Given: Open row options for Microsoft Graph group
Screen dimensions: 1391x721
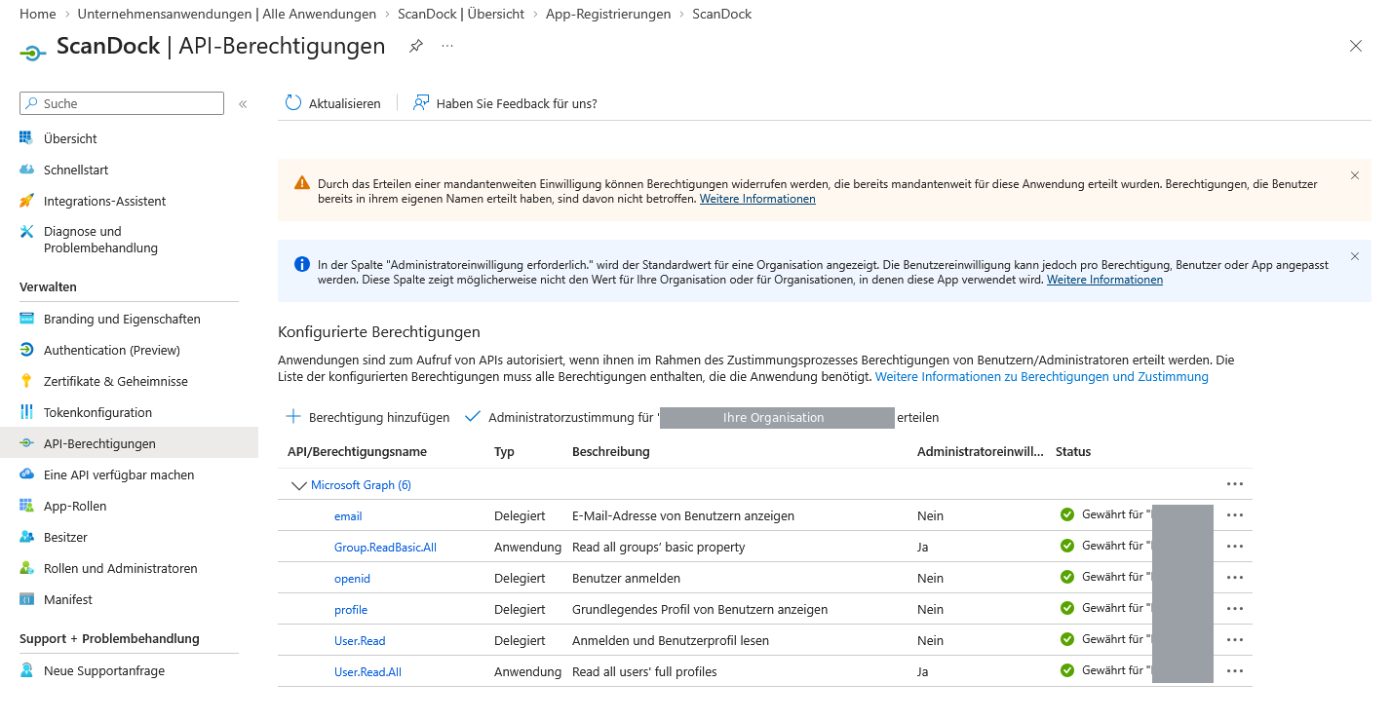Looking at the screenshot, I should pos(1235,484).
